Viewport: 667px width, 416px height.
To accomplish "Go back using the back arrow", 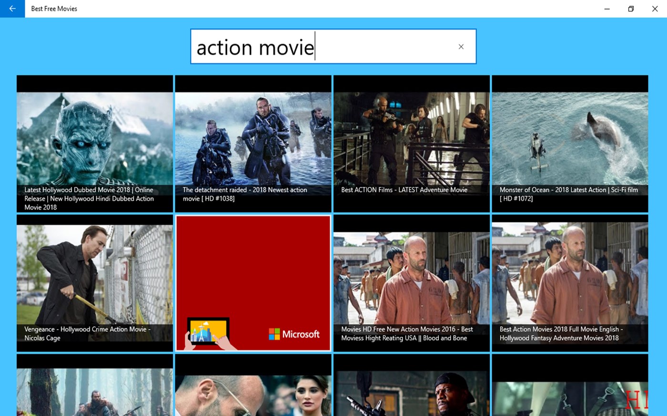I will point(12,9).
